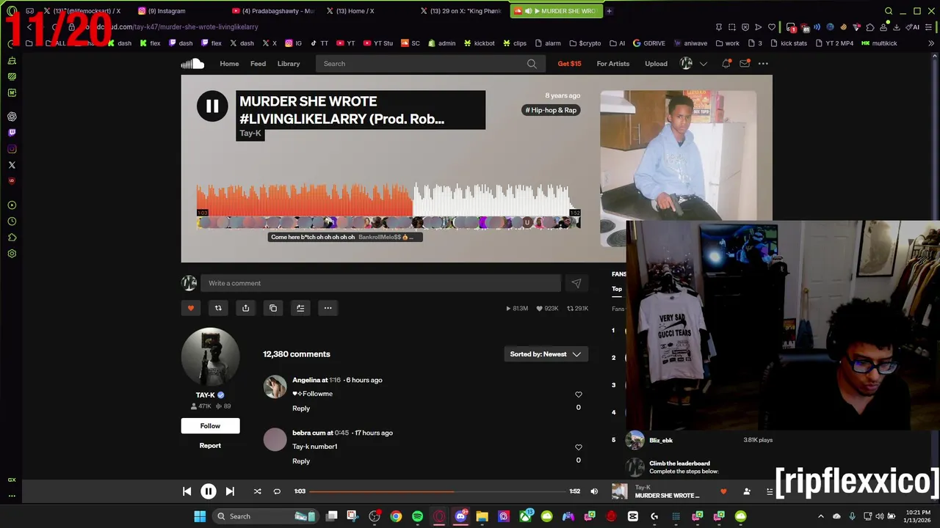Image resolution: width=940 pixels, height=528 pixels.
Task: Write a comment in the field
Action: (380, 283)
